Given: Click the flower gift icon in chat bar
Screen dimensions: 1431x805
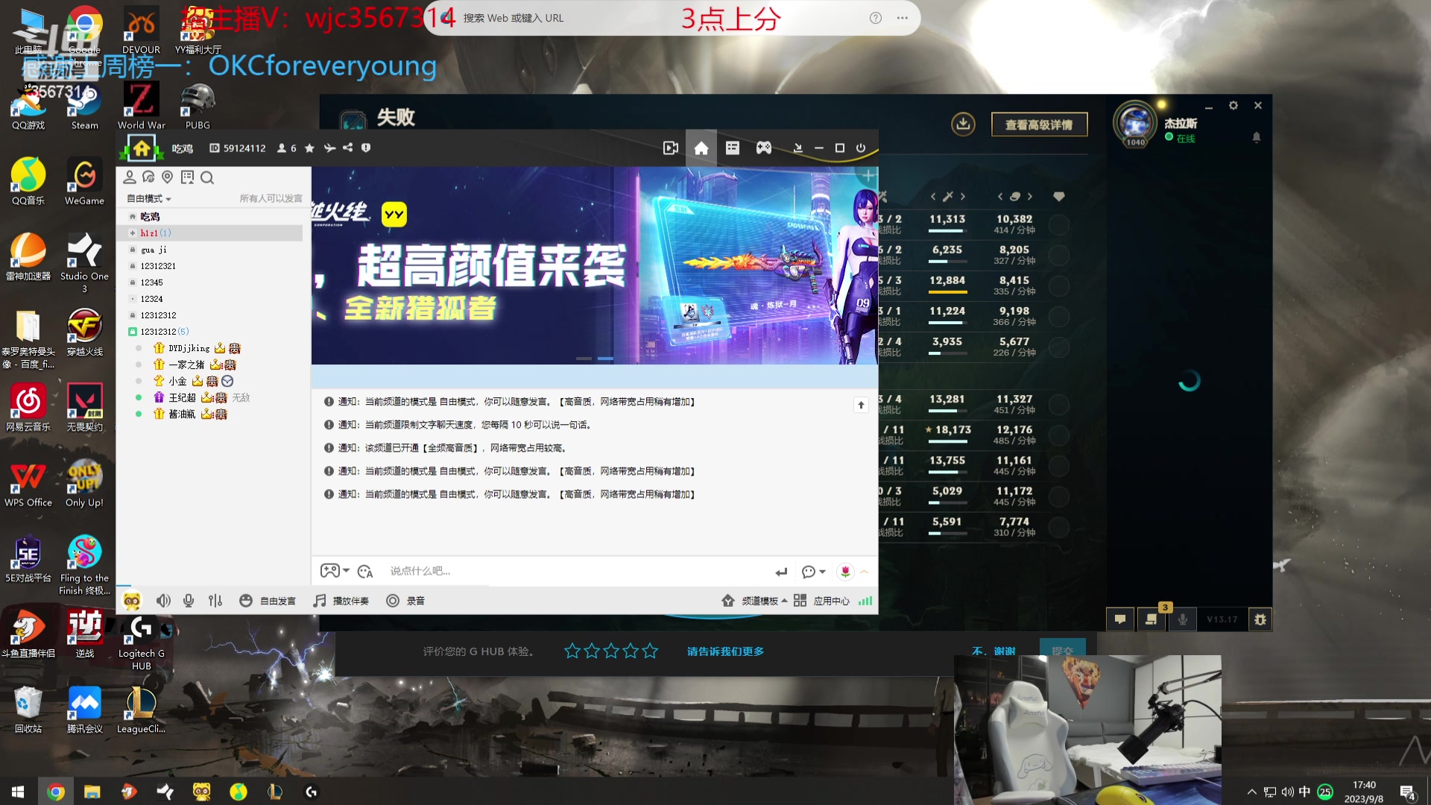Looking at the screenshot, I should (x=845, y=571).
